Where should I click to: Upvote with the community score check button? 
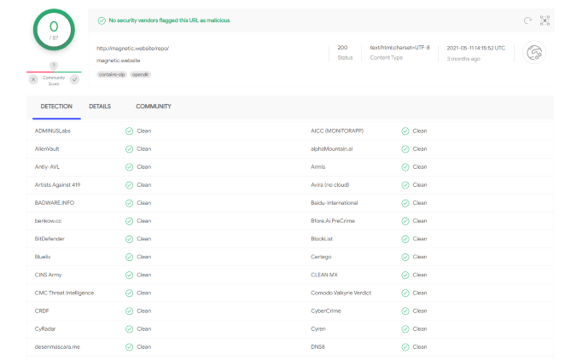tap(74, 79)
